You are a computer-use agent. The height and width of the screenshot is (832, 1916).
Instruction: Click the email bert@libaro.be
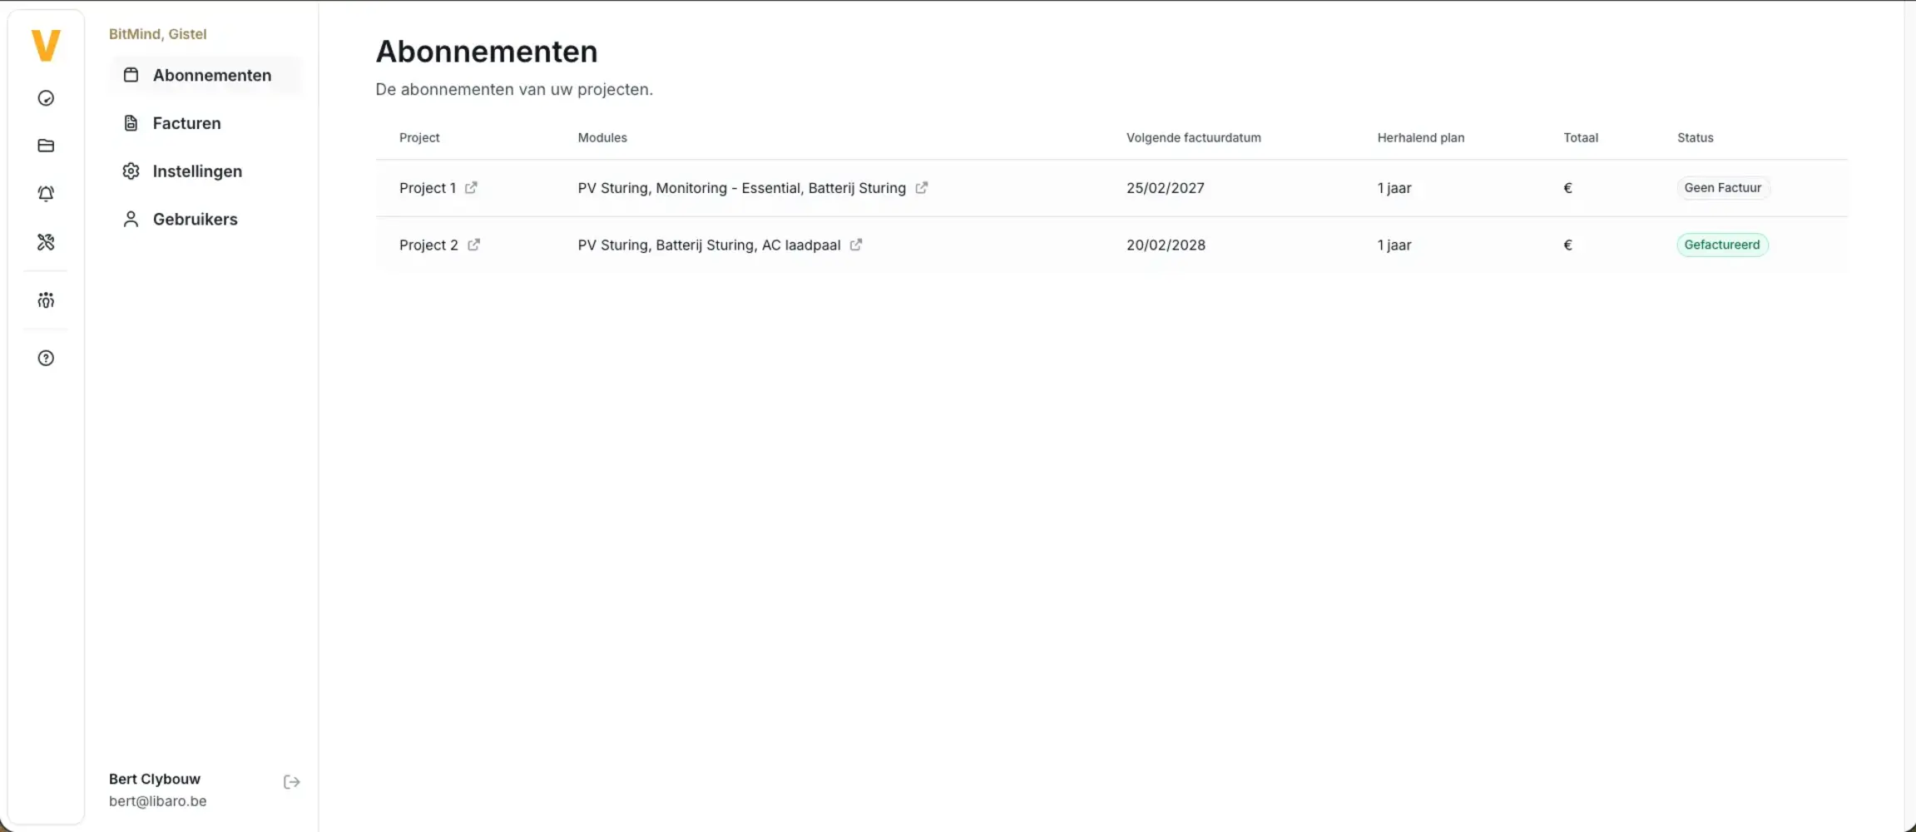(x=158, y=800)
